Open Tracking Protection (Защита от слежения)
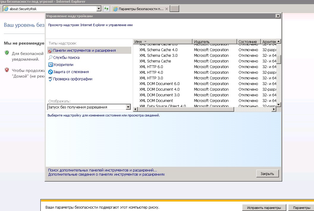Viewport: 314px width, 211px height. click(69, 72)
